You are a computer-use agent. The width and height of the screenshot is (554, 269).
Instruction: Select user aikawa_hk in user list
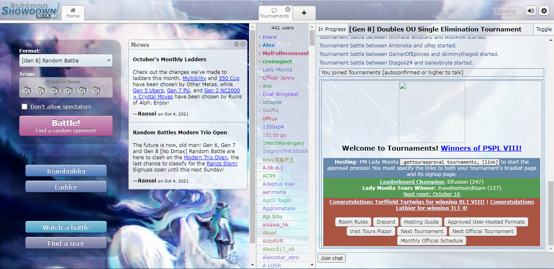point(283,225)
